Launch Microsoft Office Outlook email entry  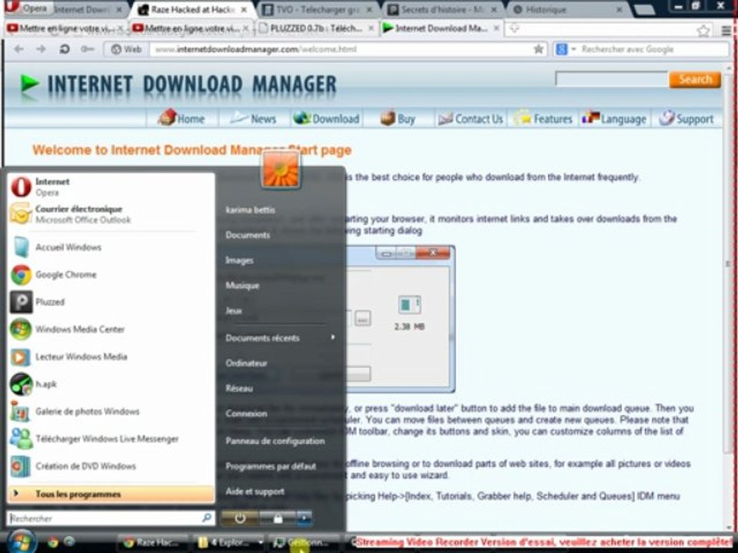point(111,214)
